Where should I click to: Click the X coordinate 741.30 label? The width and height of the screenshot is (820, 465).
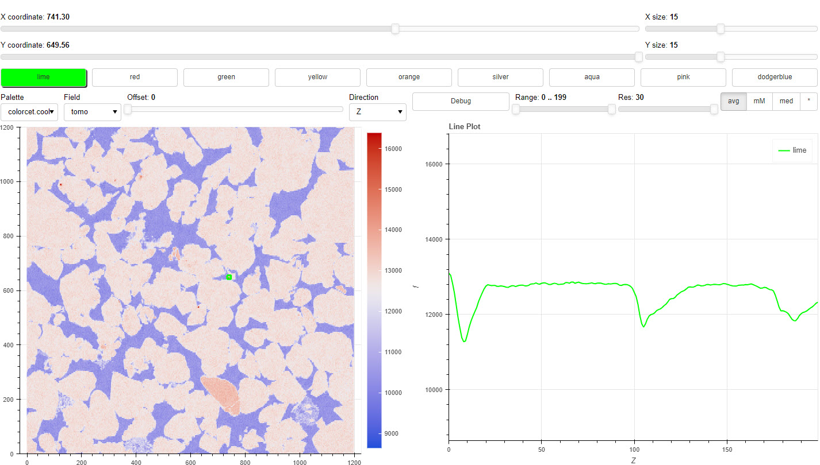35,17
